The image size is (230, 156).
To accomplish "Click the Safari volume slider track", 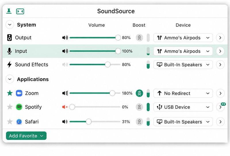I will click(x=95, y=122).
